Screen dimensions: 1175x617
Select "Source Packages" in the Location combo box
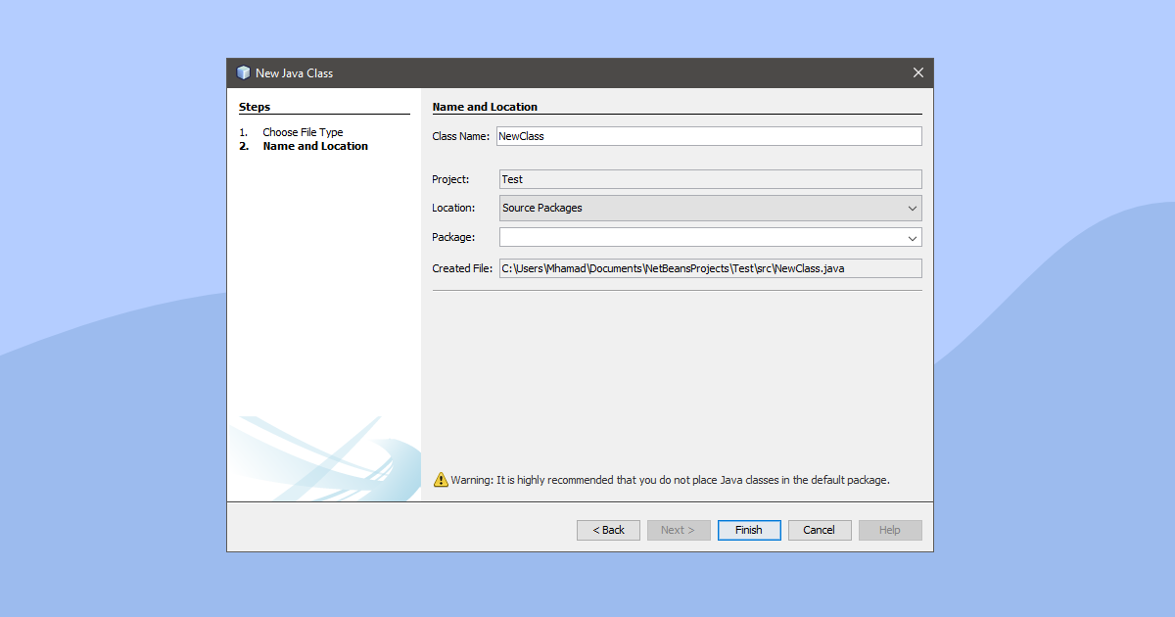point(685,208)
